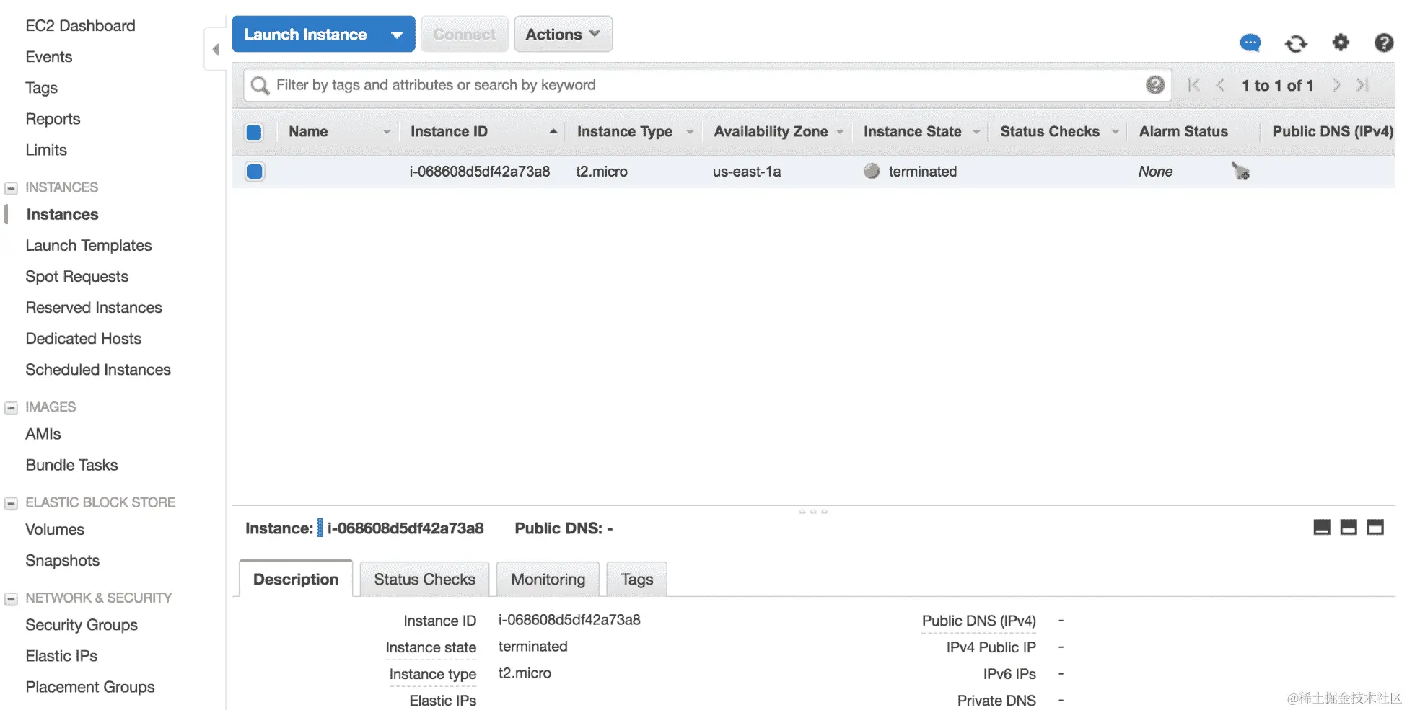Viewport: 1407px width, 710px height.
Task: Open Elastic IPs in sidebar
Action: click(x=61, y=655)
